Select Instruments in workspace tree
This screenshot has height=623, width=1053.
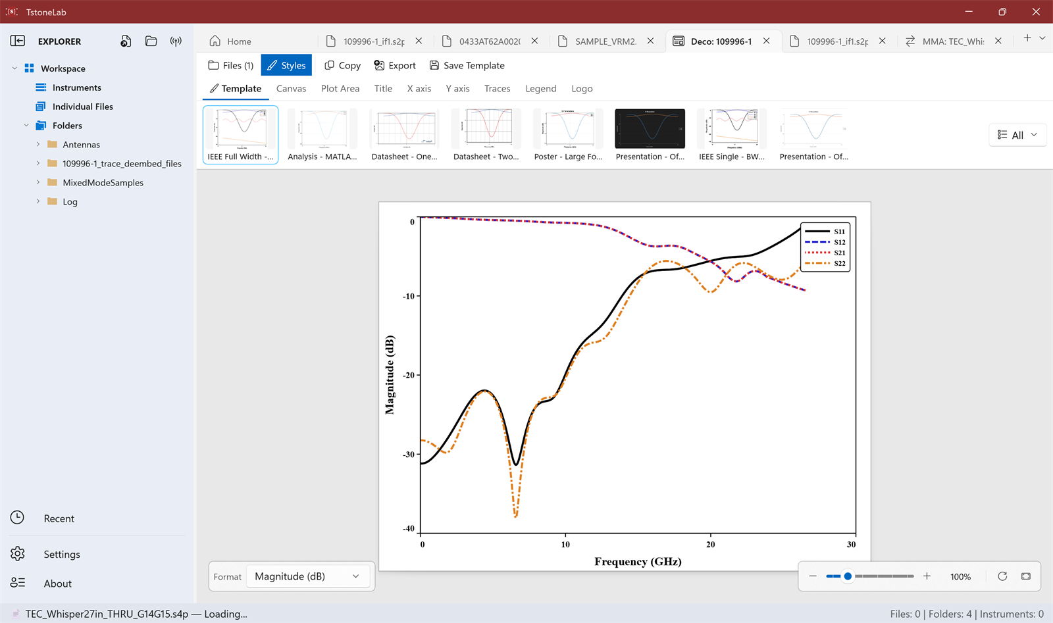coord(76,87)
